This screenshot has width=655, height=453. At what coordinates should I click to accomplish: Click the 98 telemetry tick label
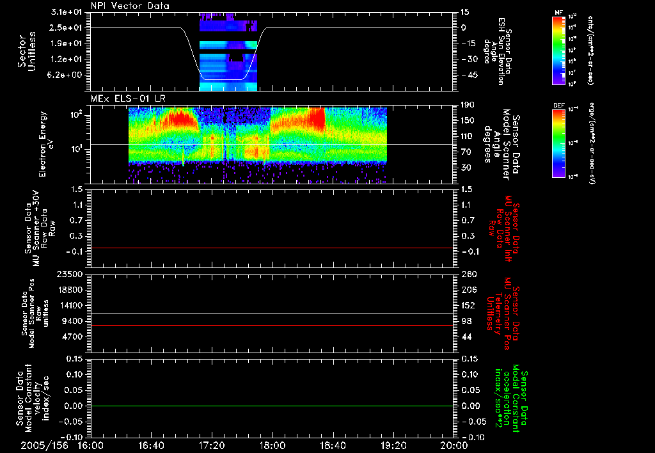click(x=466, y=321)
